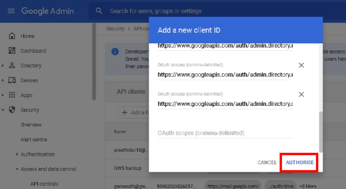Click the Security breadcrumb link
This screenshot has height=189, width=346.
point(115,29)
